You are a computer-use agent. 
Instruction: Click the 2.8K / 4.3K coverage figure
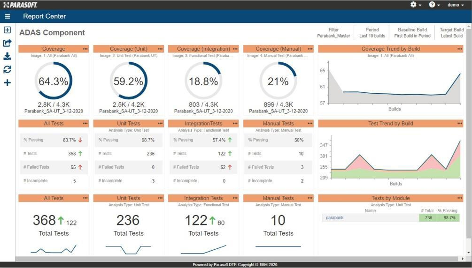tap(54, 104)
